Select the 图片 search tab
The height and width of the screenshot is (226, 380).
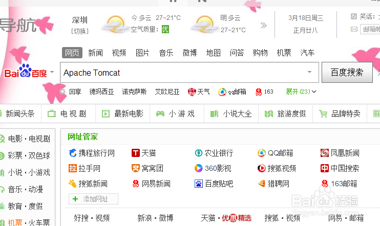pos(142,53)
